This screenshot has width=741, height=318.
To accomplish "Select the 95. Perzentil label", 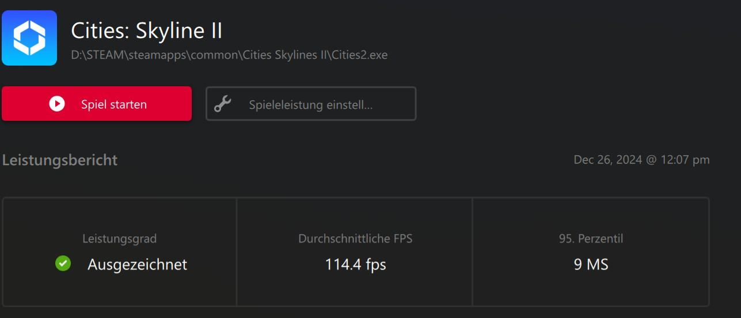I will tap(591, 239).
